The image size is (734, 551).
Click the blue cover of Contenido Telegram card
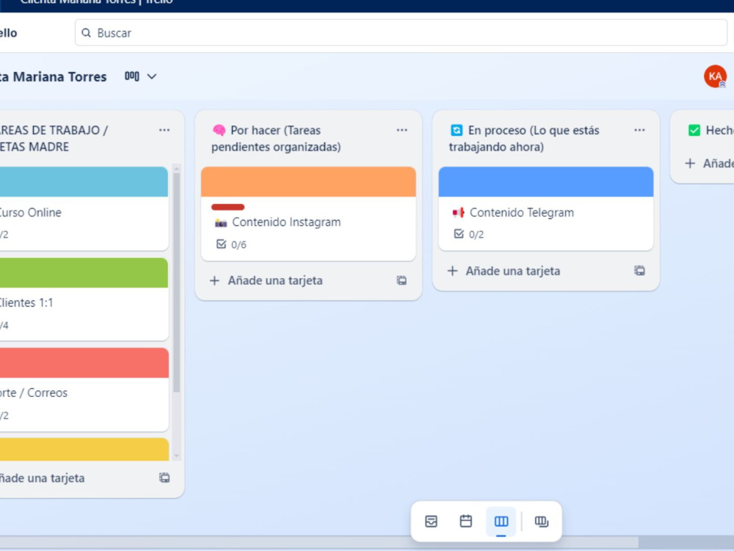click(546, 181)
